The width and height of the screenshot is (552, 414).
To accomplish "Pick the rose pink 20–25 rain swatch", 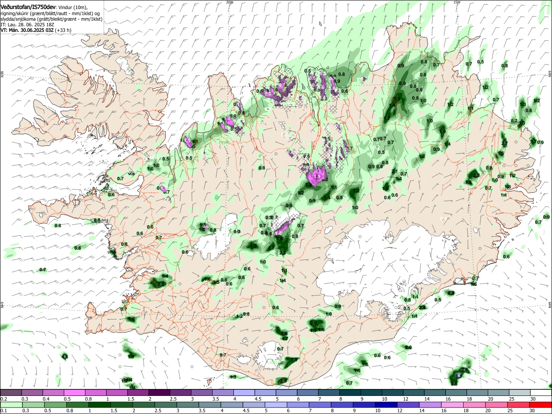I will click(x=496, y=405).
